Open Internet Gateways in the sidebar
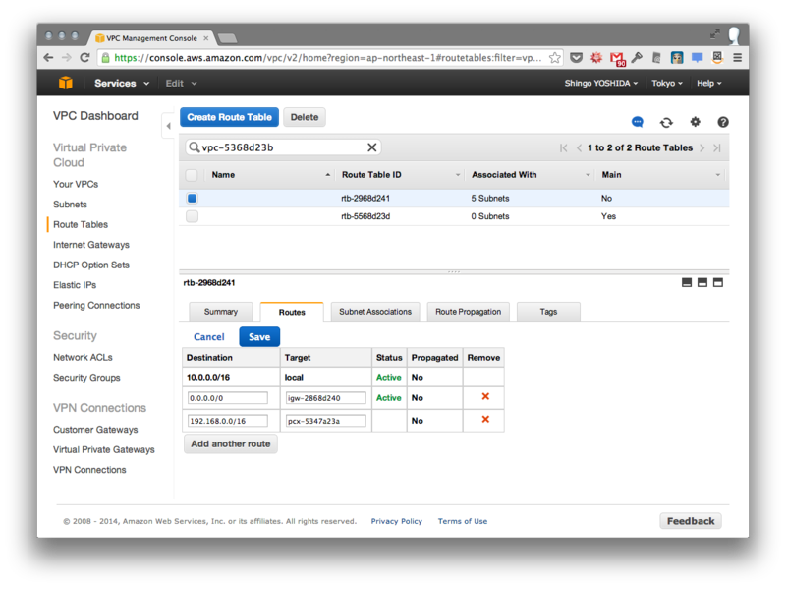The height and width of the screenshot is (589, 786). 91,245
